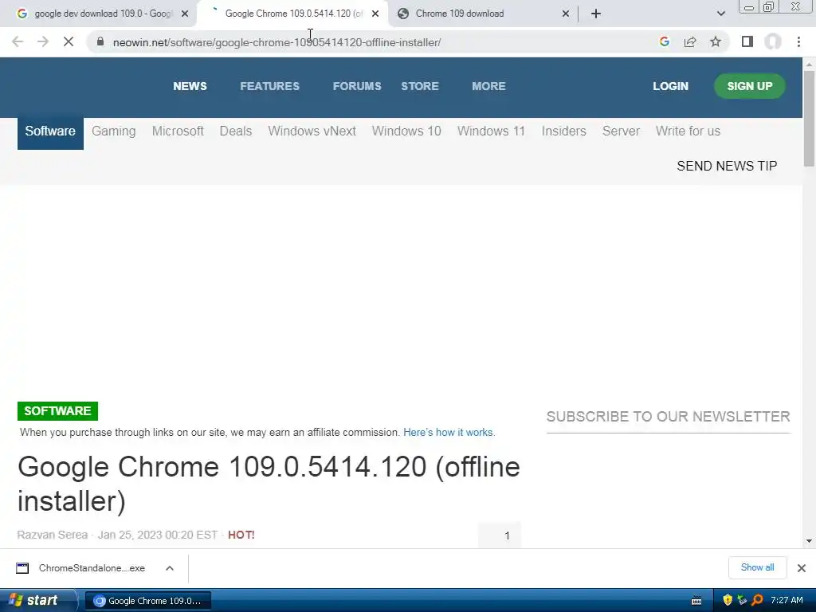Image resolution: width=816 pixels, height=612 pixels.
Task: Click the 'Jan 25, 2023 00:20 EST' date
Action: click(x=158, y=535)
